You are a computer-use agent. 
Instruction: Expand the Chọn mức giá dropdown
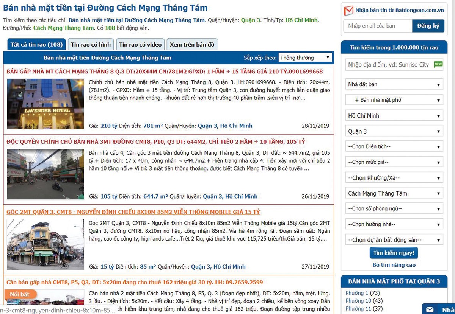point(394,162)
